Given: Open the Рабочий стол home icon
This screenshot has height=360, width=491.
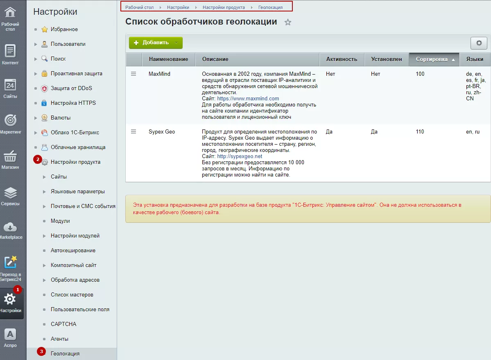Looking at the screenshot, I should [10, 12].
